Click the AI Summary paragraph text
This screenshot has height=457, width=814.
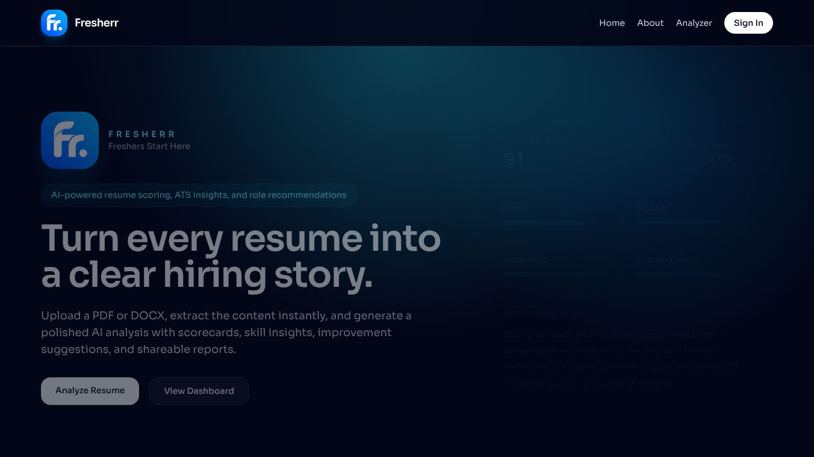tap(621, 359)
